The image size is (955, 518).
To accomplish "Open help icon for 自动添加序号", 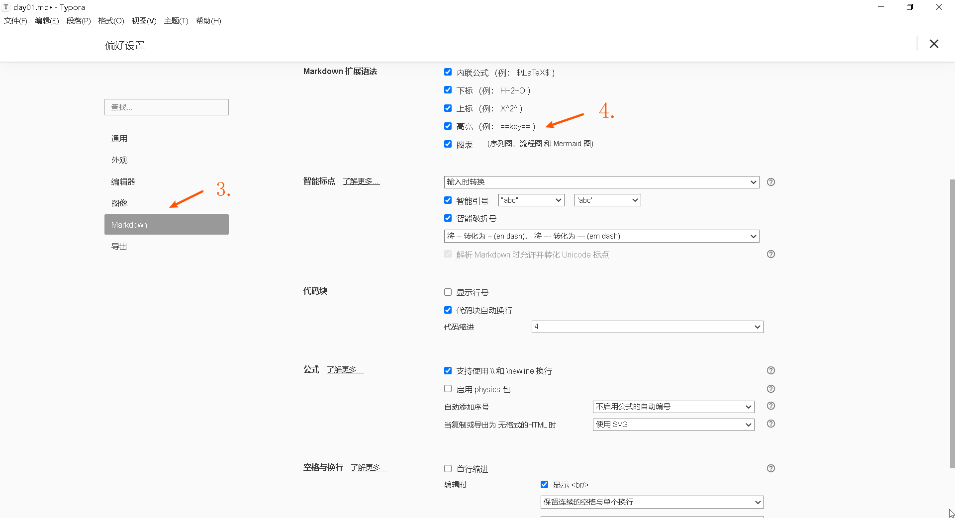I will point(771,406).
